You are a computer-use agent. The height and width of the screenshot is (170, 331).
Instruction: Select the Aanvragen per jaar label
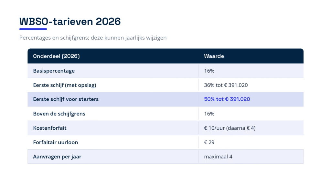coord(57,157)
